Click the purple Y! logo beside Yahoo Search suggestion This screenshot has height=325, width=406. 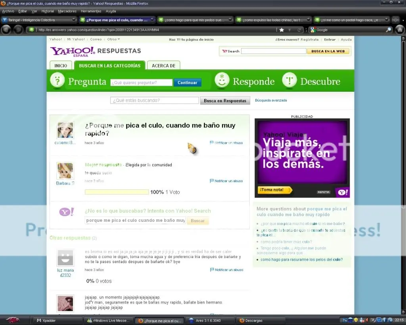(67, 212)
